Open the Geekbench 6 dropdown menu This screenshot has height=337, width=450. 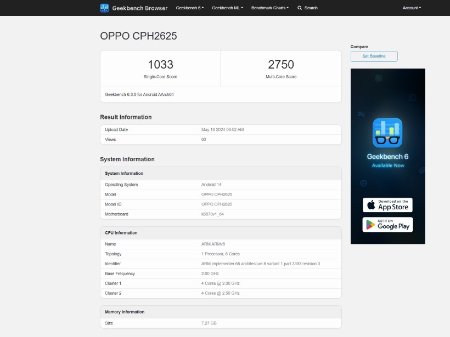189,8
